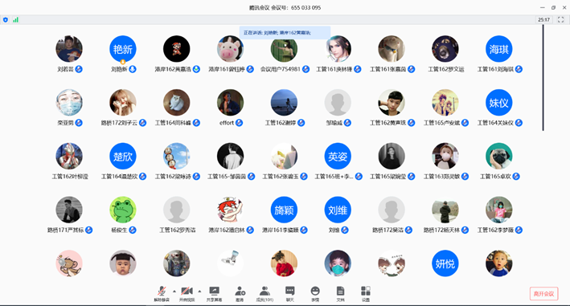Select the 刘维 blue avatar
This screenshot has height=306, width=570.
click(338, 210)
